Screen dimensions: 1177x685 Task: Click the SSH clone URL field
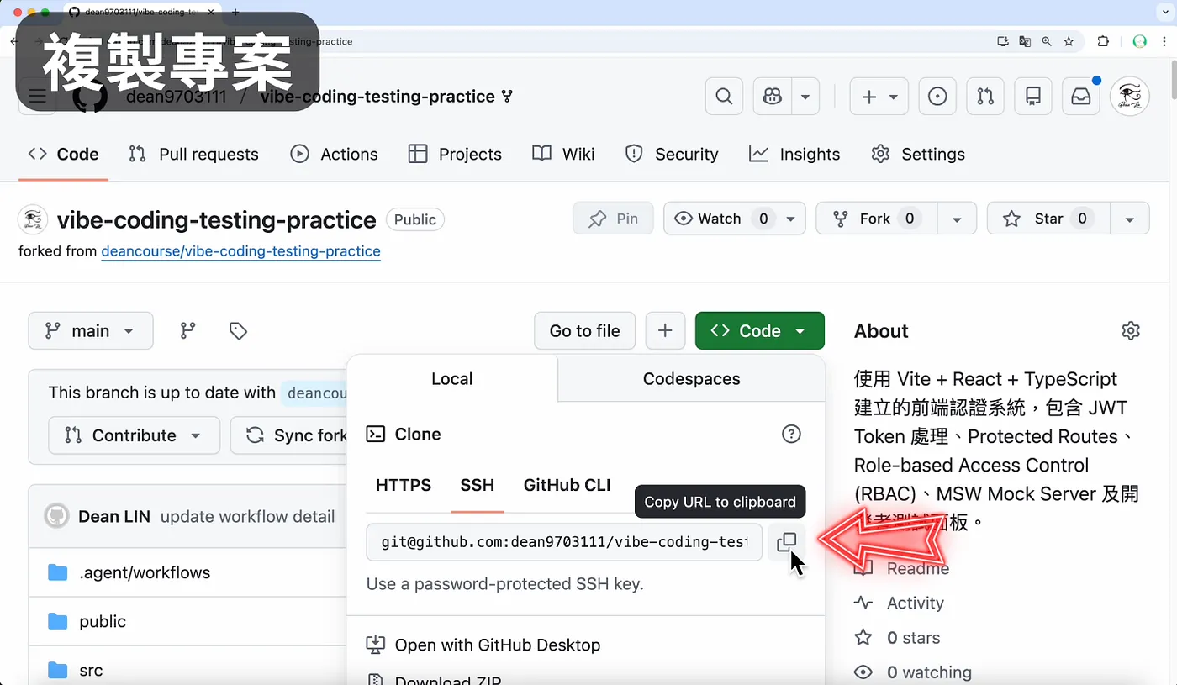[564, 542]
